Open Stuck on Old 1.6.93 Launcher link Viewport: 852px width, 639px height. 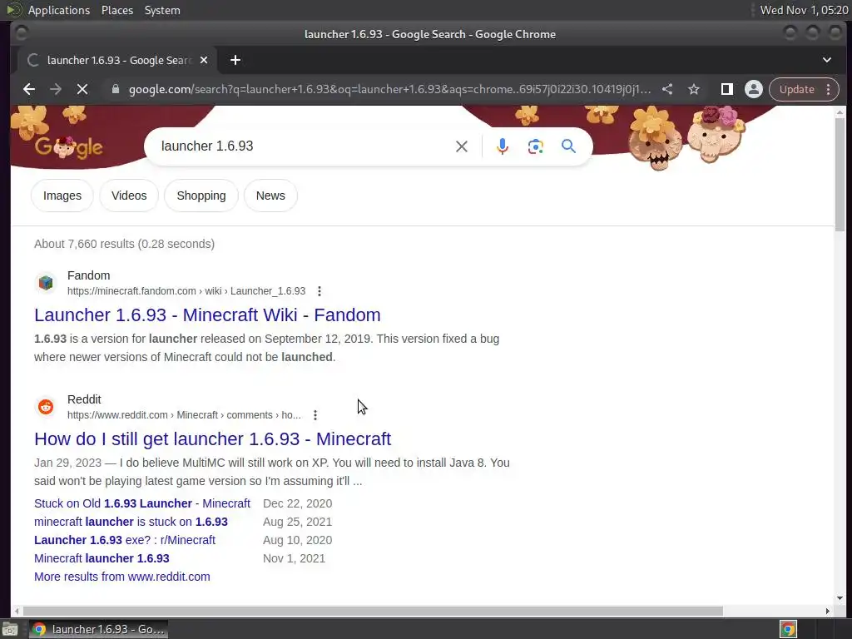[x=142, y=503]
